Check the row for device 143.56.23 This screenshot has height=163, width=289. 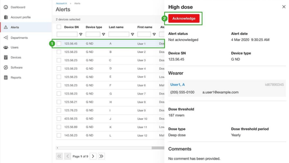[59, 135]
